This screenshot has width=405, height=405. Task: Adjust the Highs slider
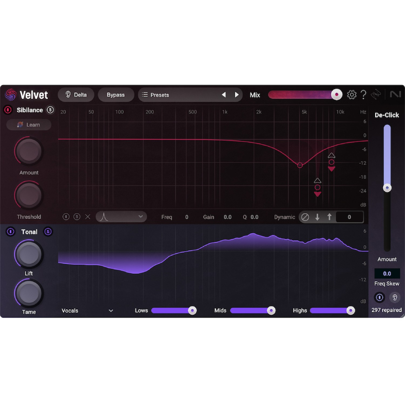tap(350, 310)
